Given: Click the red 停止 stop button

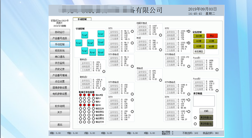Looking at the screenshot, I should 212,36.
